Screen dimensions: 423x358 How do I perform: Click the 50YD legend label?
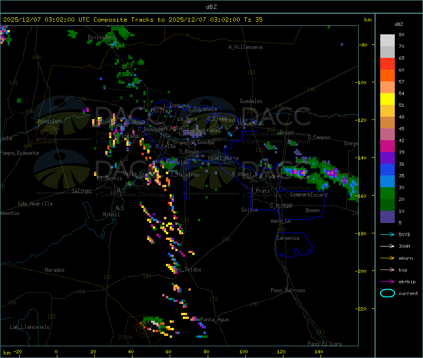[404, 234]
